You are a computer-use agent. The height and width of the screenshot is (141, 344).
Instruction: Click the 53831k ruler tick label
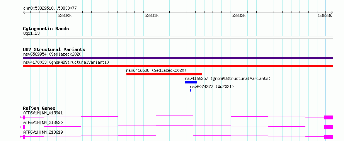click(x=152, y=15)
